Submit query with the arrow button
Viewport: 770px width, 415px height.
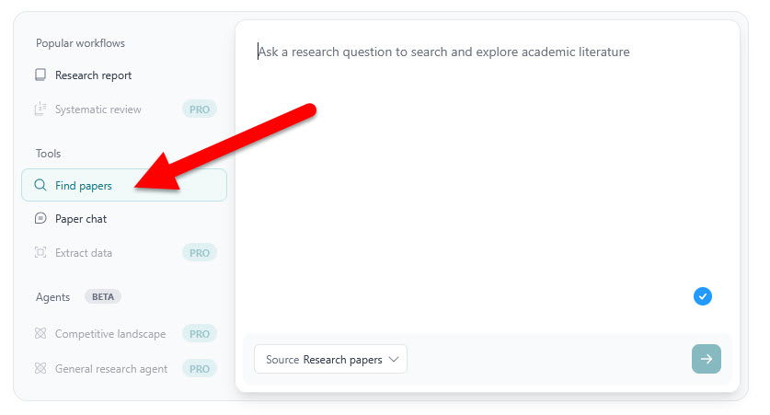point(707,359)
